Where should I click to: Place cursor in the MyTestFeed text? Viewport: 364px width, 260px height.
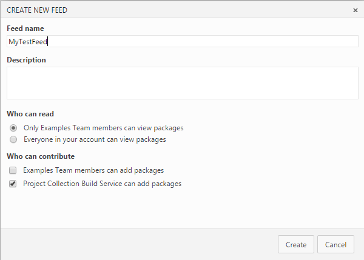coord(27,41)
